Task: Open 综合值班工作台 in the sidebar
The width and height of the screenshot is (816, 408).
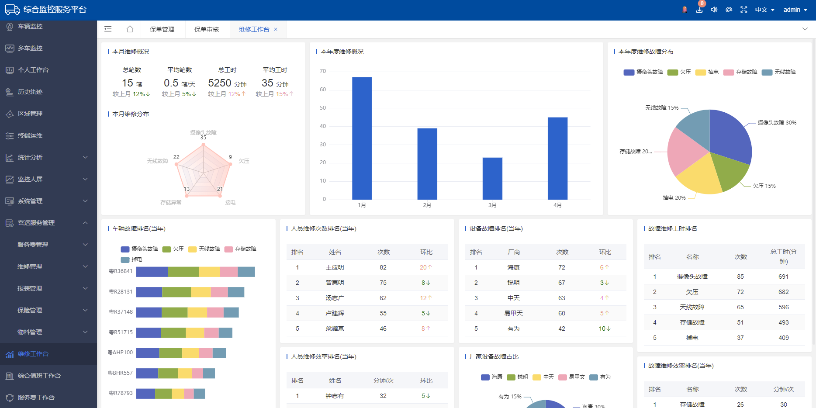Action: [x=39, y=376]
